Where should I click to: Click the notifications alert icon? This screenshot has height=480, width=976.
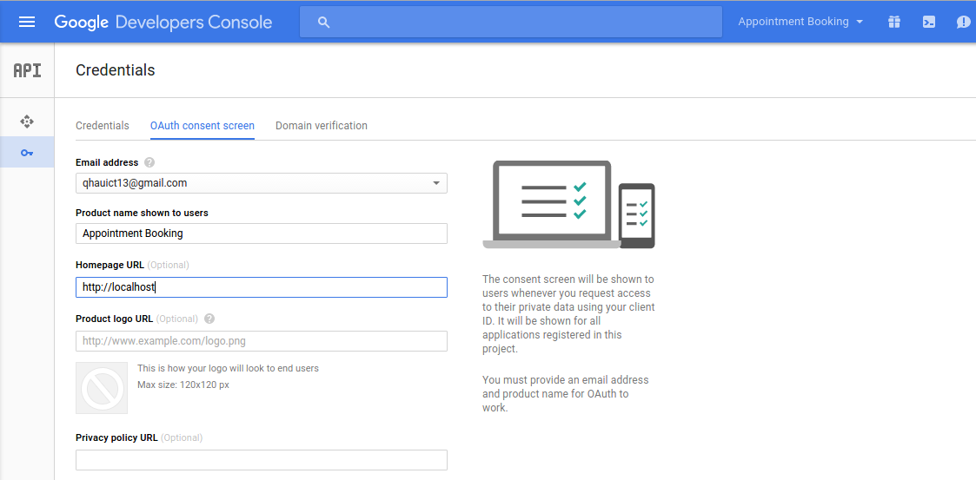coord(962,22)
